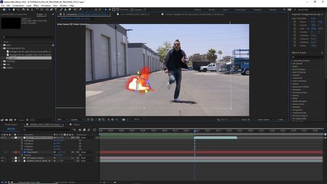Toggle the Snapping checkbox
Viewport: 327px width, 184px height.
132,10
